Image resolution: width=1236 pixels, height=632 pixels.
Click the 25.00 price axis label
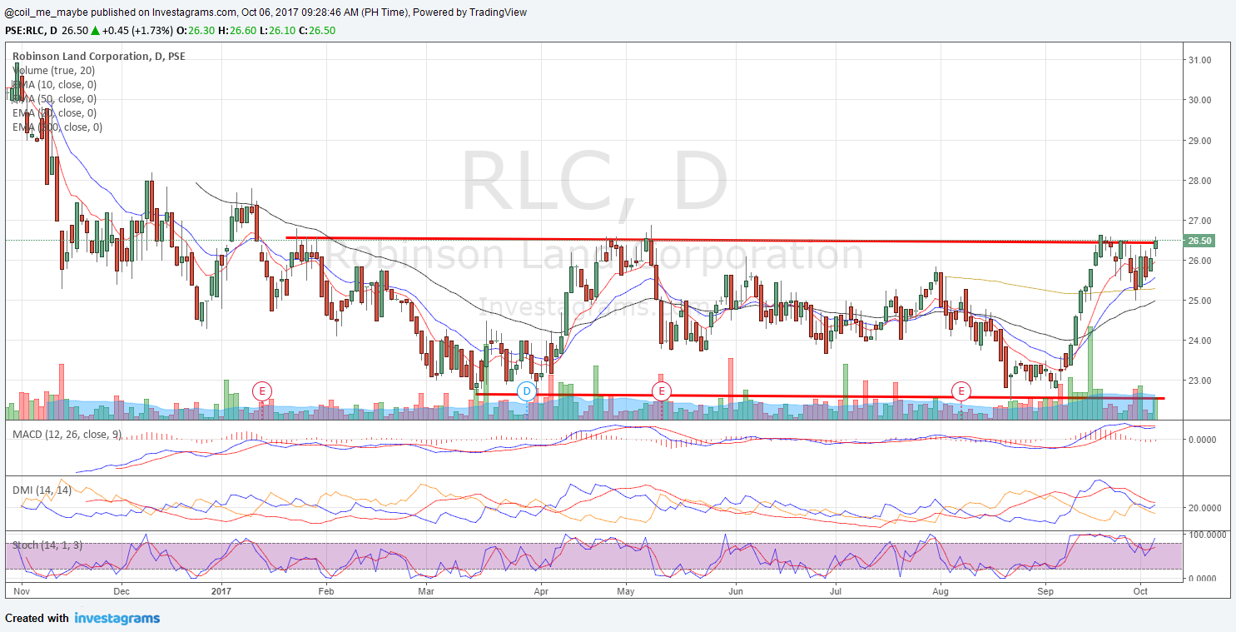click(x=1199, y=301)
